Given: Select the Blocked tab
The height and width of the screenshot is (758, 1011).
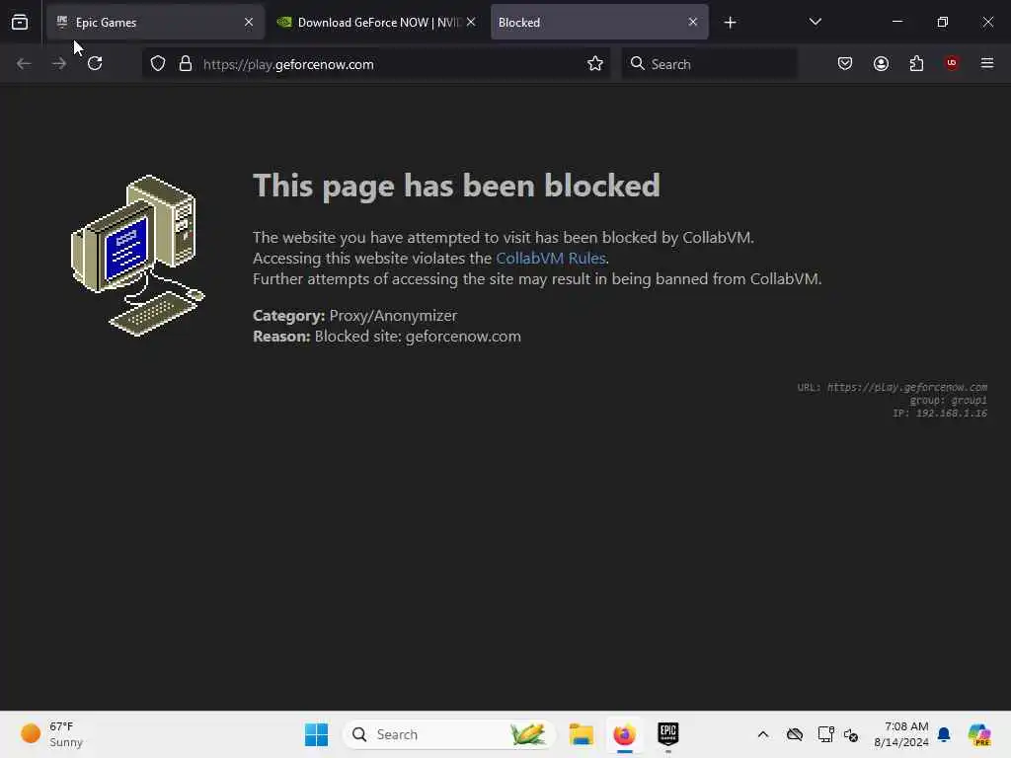Looking at the screenshot, I should (599, 22).
